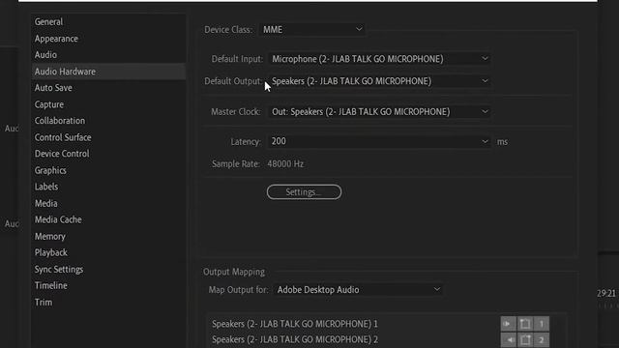
Task: Show Media Cache preferences
Action: point(108,219)
